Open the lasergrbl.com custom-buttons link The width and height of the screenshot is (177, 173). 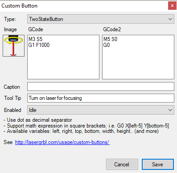tap(62, 142)
